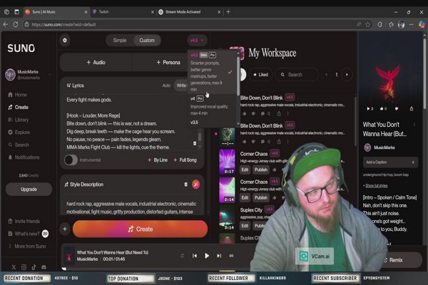428x285 pixels.
Task: Open Create in the sidebar
Action: point(18,107)
